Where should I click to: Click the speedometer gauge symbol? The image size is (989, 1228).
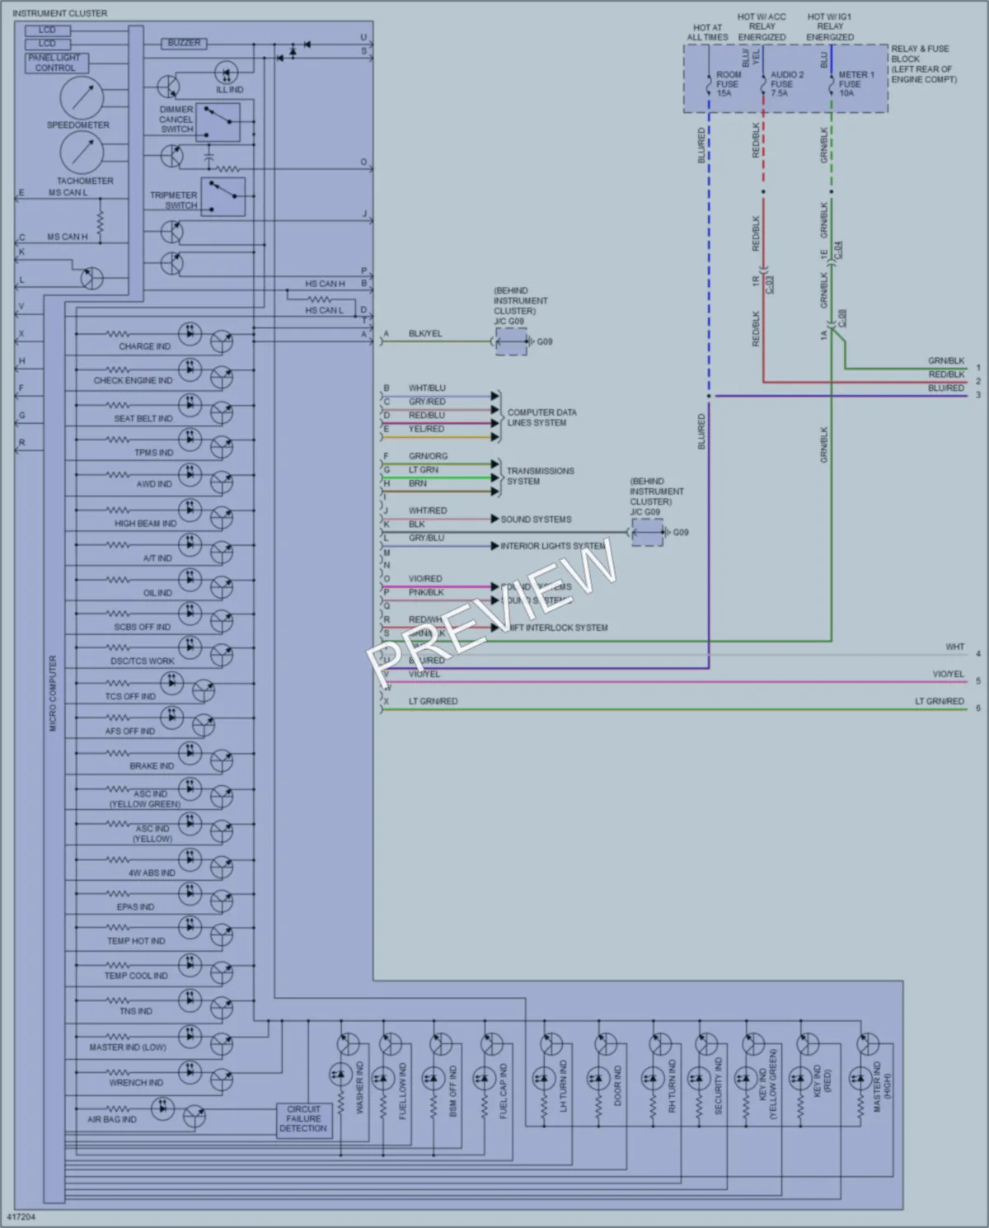[82, 99]
